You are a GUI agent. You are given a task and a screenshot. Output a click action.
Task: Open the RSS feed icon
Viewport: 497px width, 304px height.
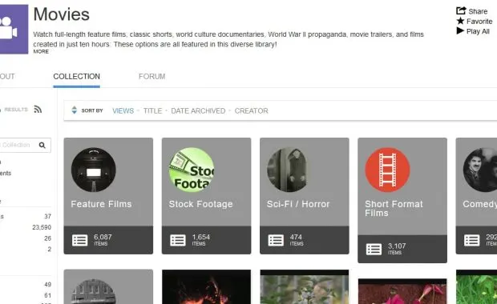point(38,109)
